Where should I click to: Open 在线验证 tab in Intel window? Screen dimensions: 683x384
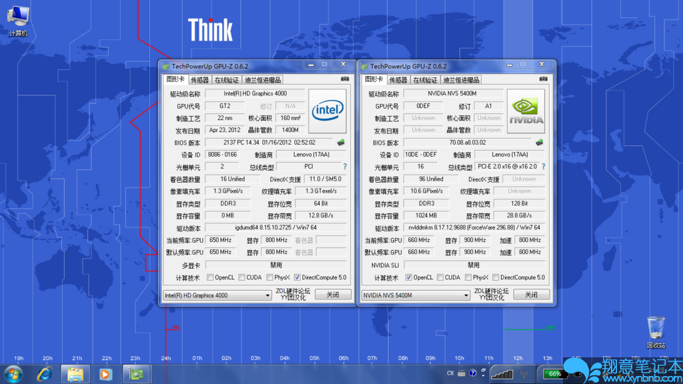click(227, 80)
